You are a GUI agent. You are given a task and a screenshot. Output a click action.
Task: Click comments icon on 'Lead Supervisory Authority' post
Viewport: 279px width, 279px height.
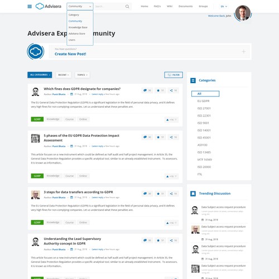[x=145, y=240]
